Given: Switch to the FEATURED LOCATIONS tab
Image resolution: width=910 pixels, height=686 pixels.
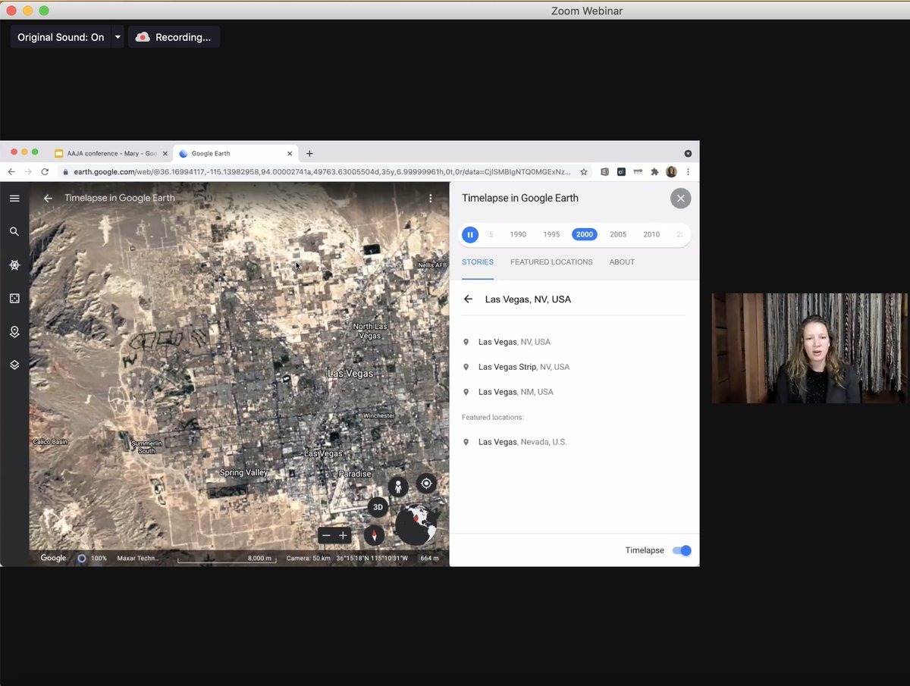Looking at the screenshot, I should click(x=551, y=262).
